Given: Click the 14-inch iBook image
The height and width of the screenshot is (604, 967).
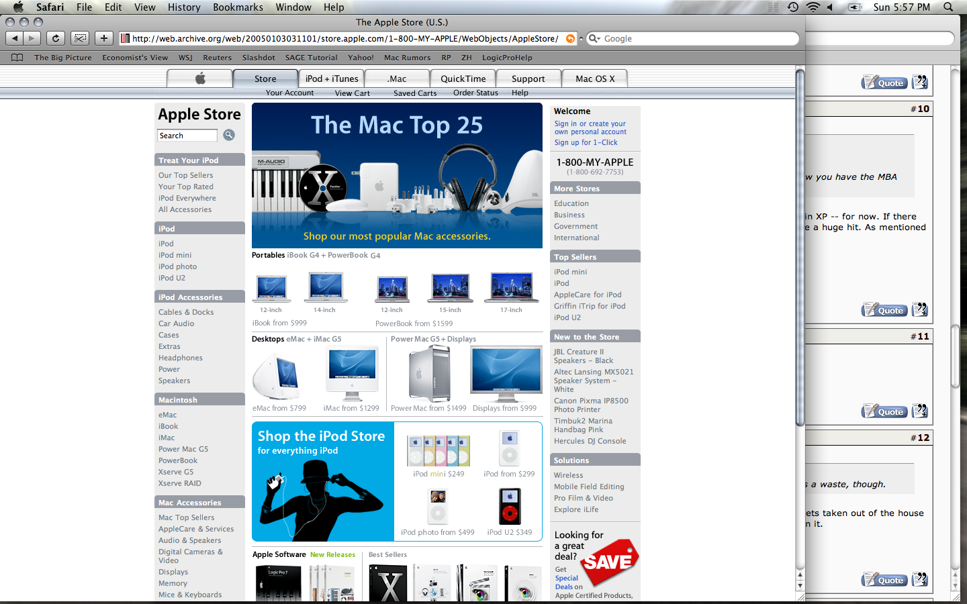Looking at the screenshot, I should (x=326, y=288).
